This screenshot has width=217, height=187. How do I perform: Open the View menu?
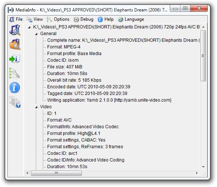[35, 19]
